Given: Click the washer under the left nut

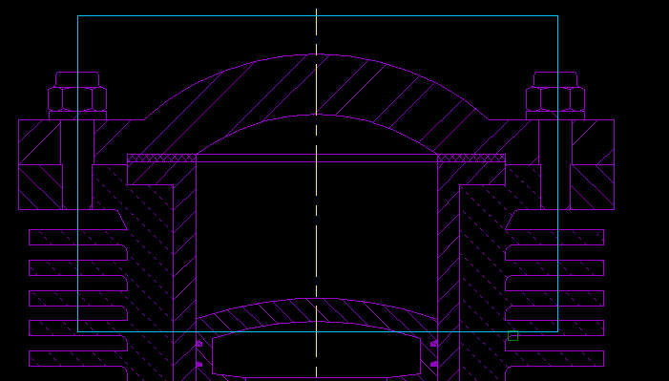Looking at the screenshot, I should (x=77, y=116).
